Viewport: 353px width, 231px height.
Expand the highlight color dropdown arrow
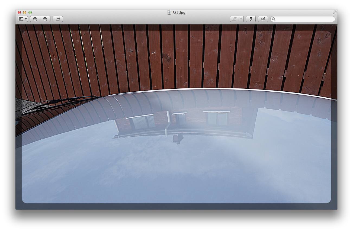[x=241, y=19]
